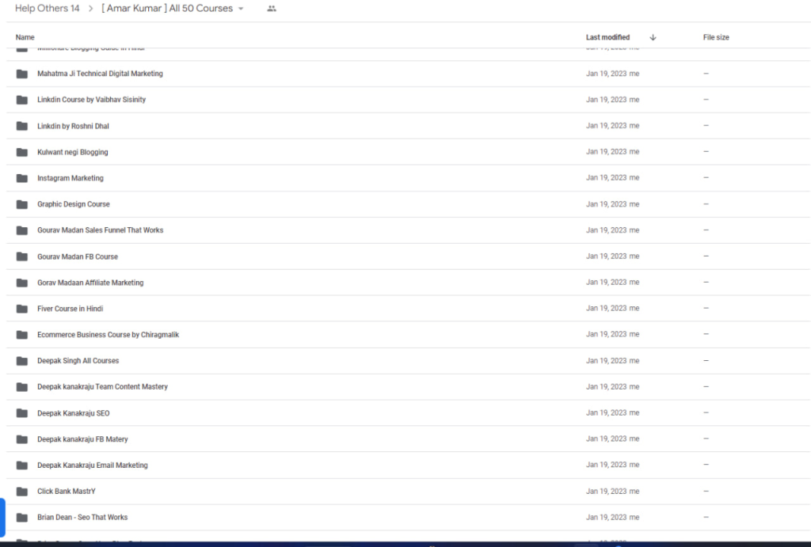Image resolution: width=811 pixels, height=547 pixels.
Task: Click the File size column header
Action: pyautogui.click(x=716, y=37)
